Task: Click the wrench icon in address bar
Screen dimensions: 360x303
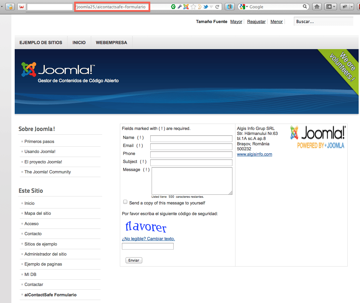Action: tap(180, 7)
